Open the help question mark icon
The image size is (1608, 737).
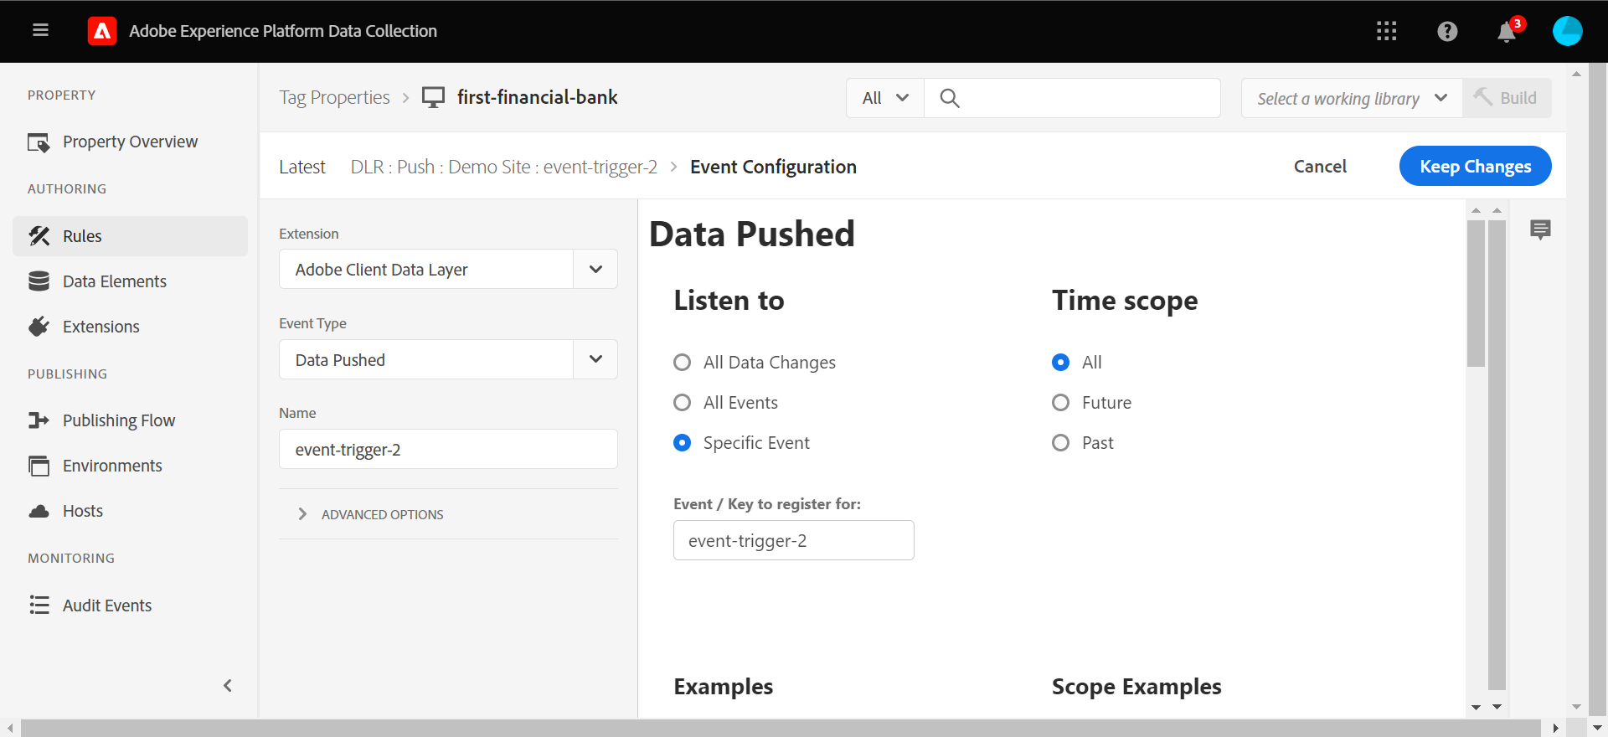click(x=1447, y=31)
